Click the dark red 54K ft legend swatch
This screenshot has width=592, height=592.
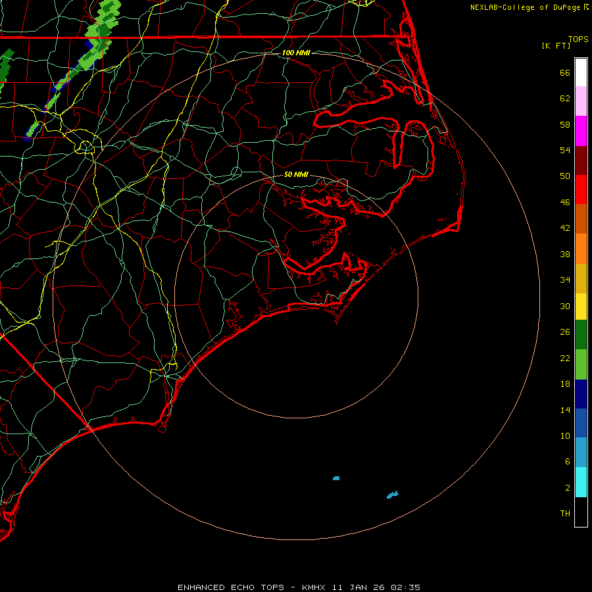click(x=581, y=160)
